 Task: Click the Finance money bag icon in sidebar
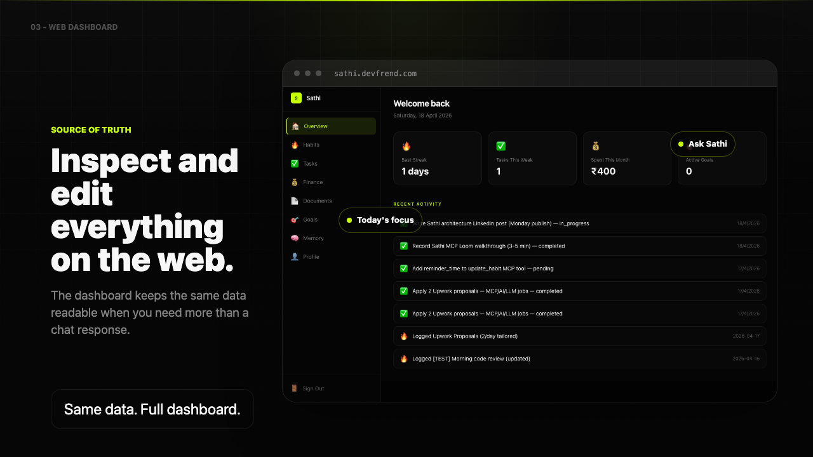(x=295, y=182)
